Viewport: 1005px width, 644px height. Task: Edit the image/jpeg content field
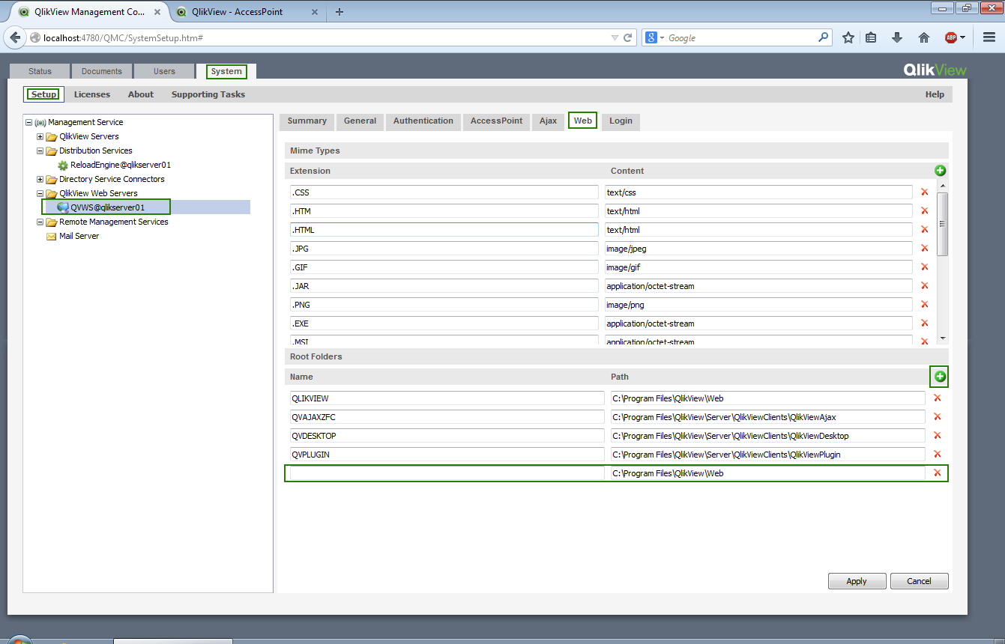[758, 249]
